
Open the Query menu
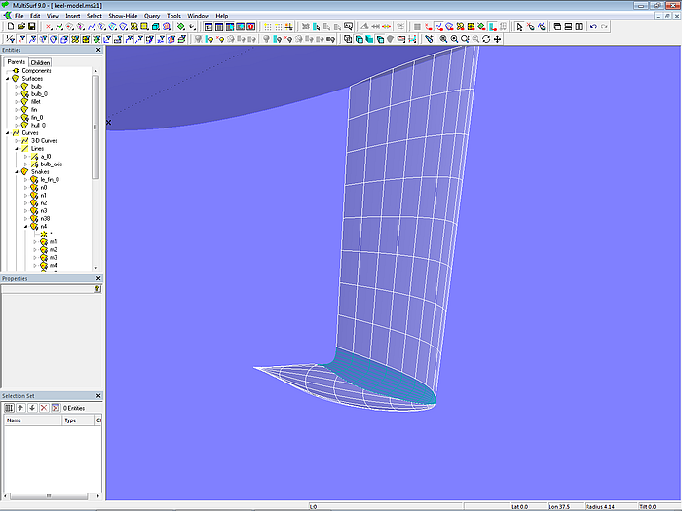click(x=152, y=16)
